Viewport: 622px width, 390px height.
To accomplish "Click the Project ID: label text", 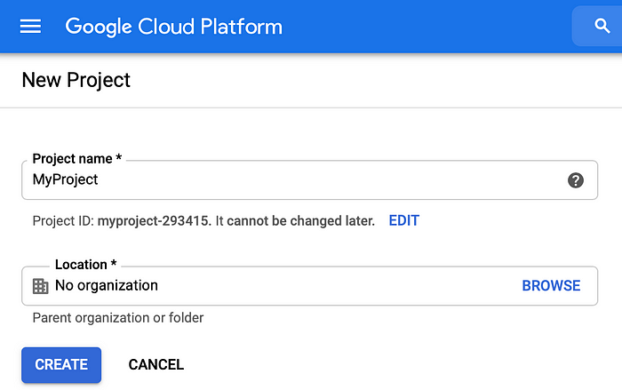I will pos(63,221).
